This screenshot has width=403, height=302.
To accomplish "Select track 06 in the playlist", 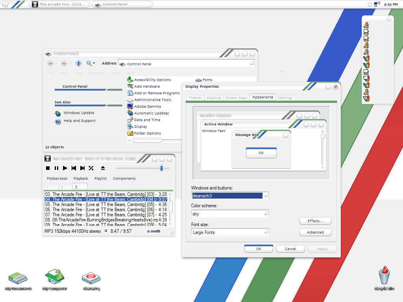I will coord(106,210).
